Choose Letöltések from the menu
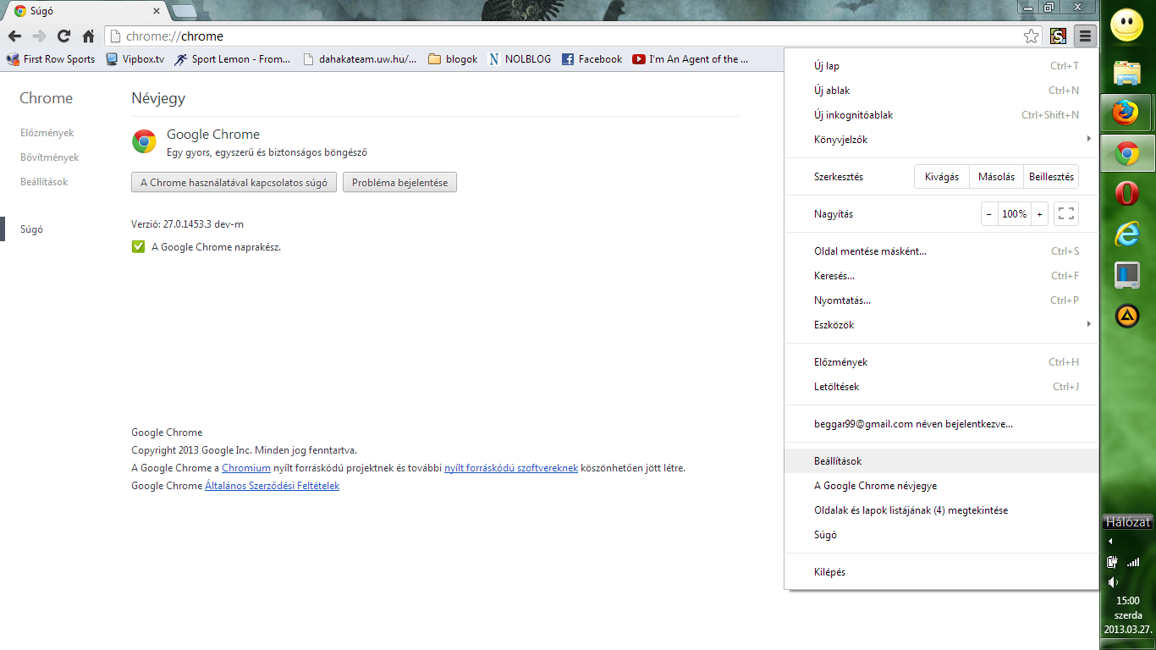This screenshot has height=650, width=1156. click(941, 387)
